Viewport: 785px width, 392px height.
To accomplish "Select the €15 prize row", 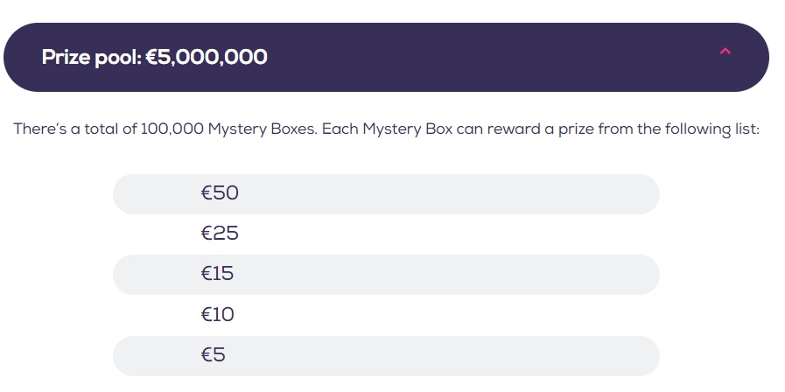I will point(385,274).
